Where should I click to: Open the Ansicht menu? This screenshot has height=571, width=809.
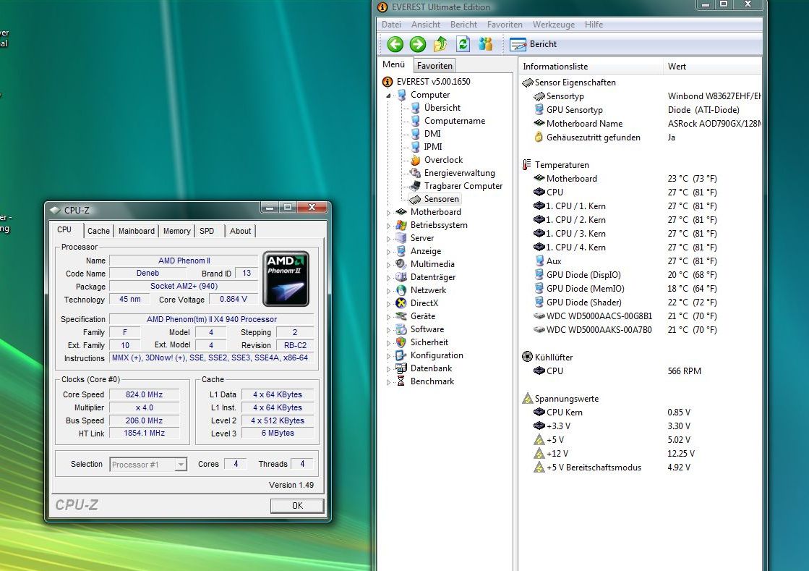425,25
